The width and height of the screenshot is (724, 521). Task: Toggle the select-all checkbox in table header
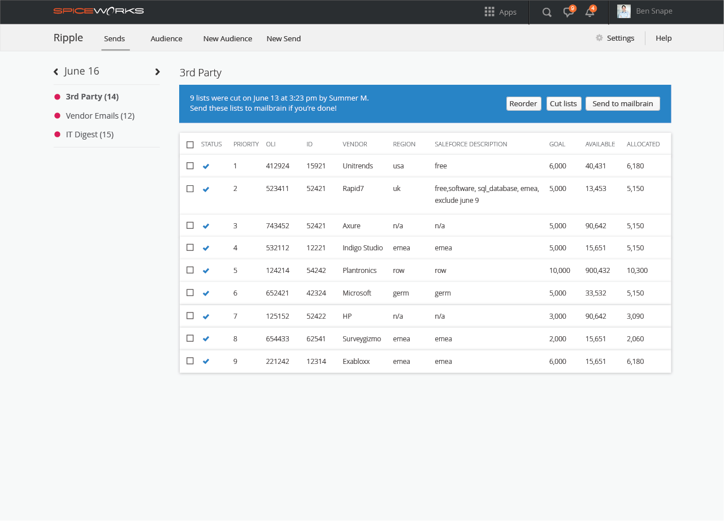190,145
